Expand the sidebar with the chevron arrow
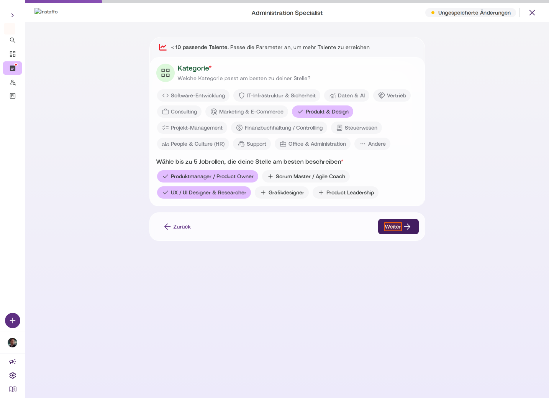The width and height of the screenshot is (549, 398). pyautogui.click(x=12, y=15)
